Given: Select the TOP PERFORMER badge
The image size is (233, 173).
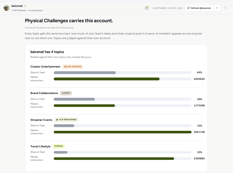Looking at the screenshot, I should [x=66, y=120].
